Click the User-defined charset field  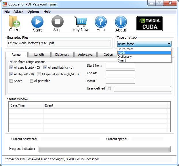coord(142,89)
